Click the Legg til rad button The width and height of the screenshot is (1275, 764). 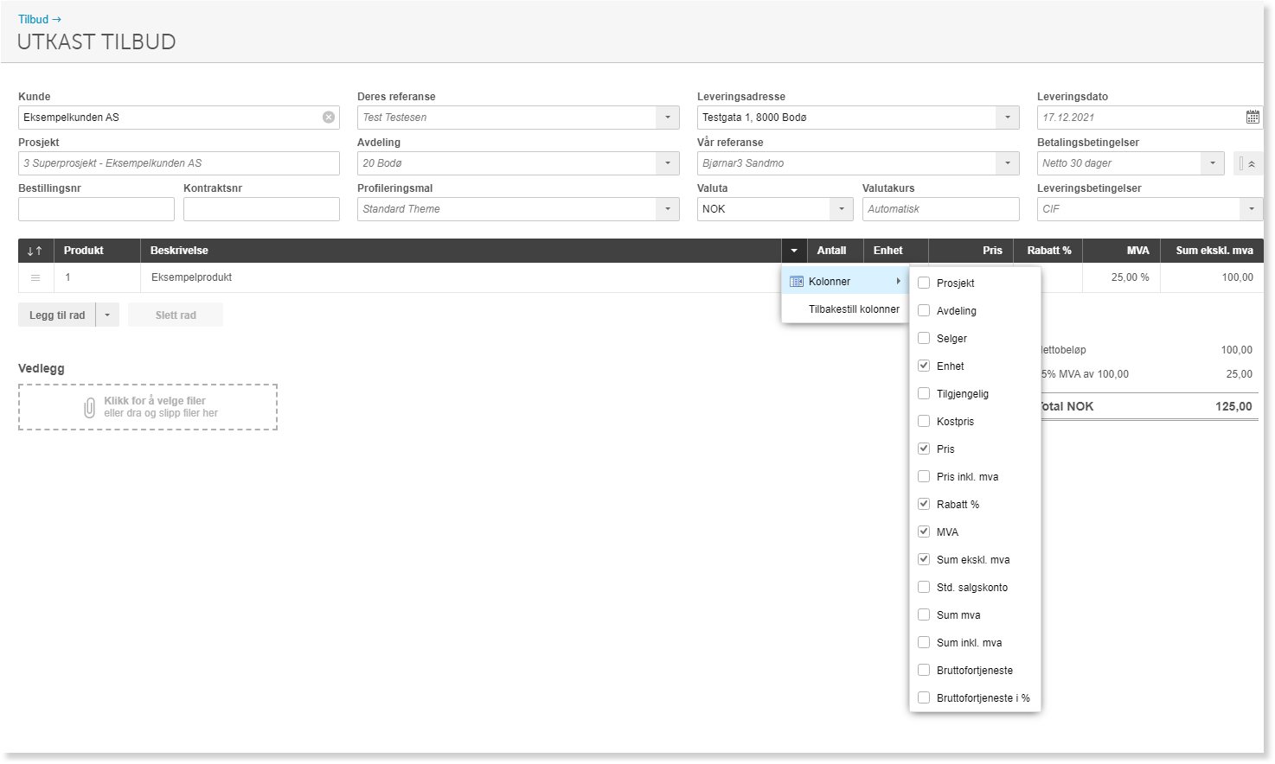[x=57, y=315]
